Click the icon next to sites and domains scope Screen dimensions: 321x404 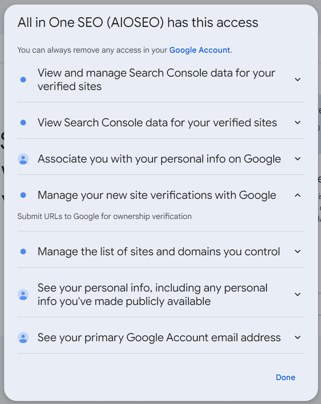click(x=23, y=251)
